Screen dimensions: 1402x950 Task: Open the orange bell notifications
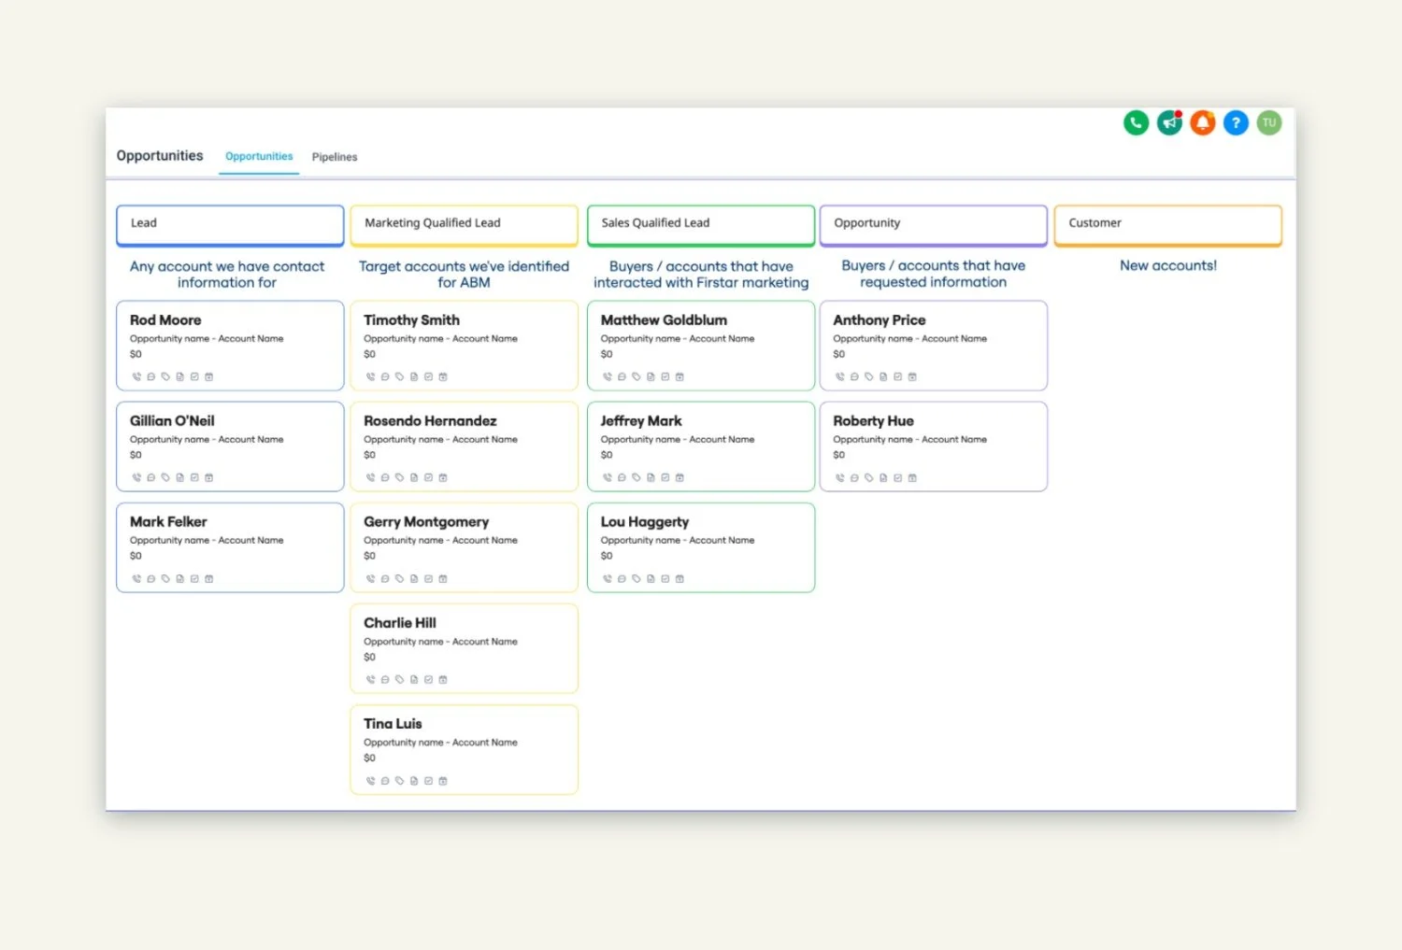click(1203, 122)
